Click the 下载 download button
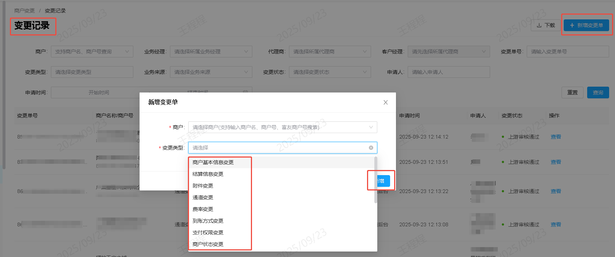615x257 pixels. point(545,25)
